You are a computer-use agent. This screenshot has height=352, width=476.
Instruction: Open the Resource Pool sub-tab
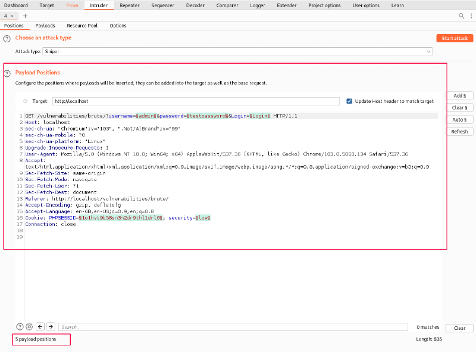(82, 26)
